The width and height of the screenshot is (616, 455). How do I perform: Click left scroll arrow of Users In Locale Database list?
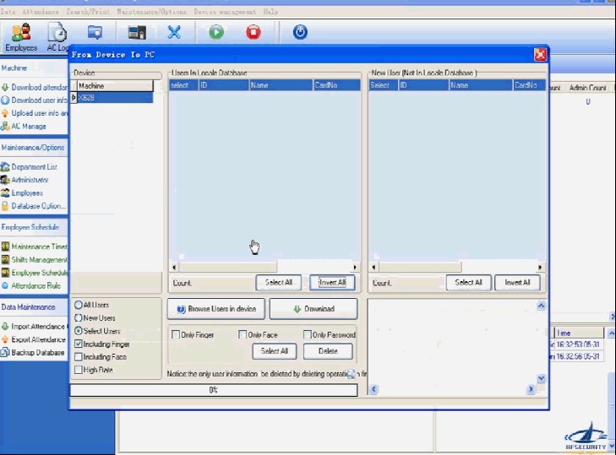tap(174, 268)
